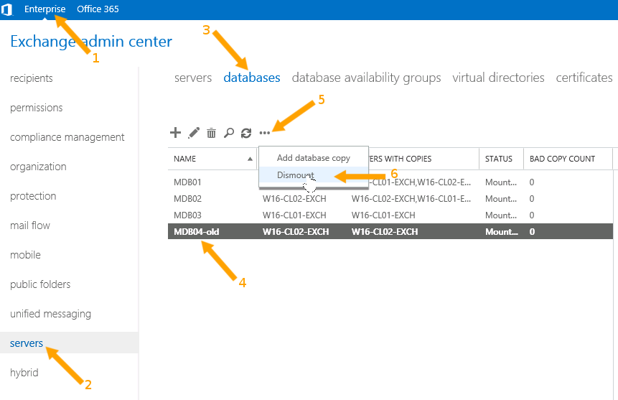The image size is (618, 400).
Task: Select Dismount from the dropdown menu
Action: coord(314,175)
